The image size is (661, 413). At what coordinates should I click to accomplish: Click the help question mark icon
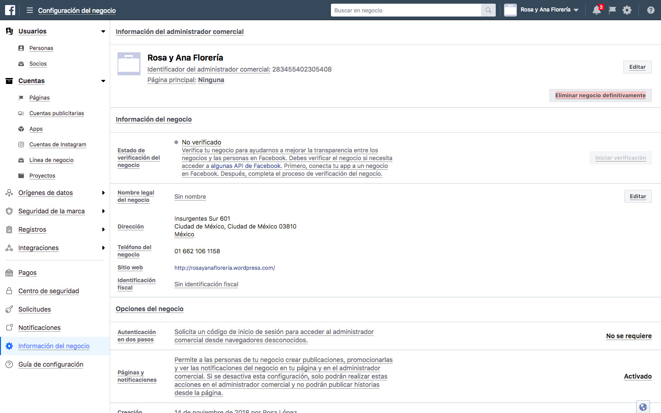651,10
